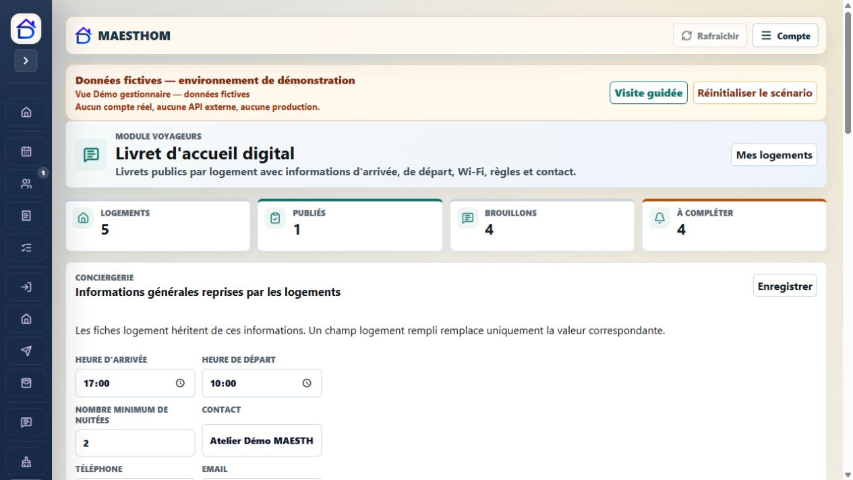
Task: Expand the sidebar with the chevron arrow
Action: click(x=26, y=61)
